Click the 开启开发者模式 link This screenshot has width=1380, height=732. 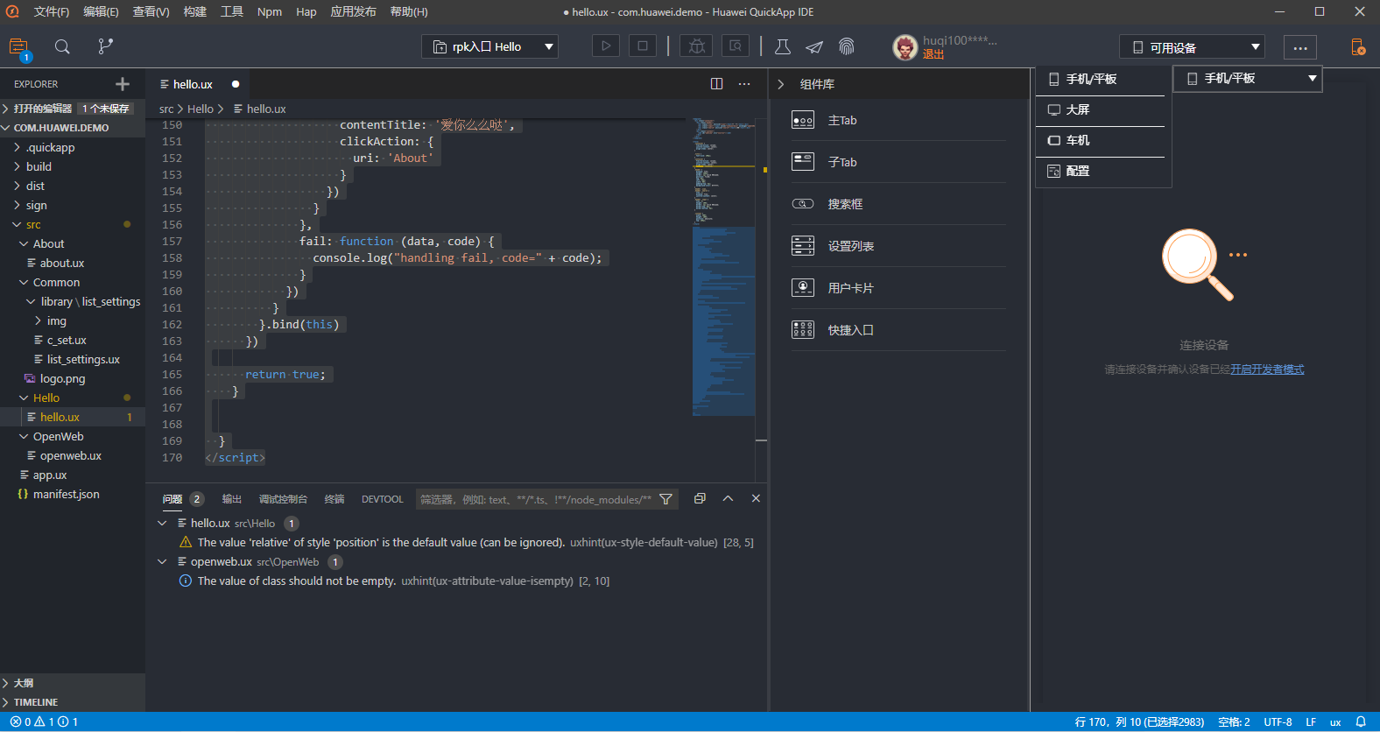click(x=1267, y=370)
